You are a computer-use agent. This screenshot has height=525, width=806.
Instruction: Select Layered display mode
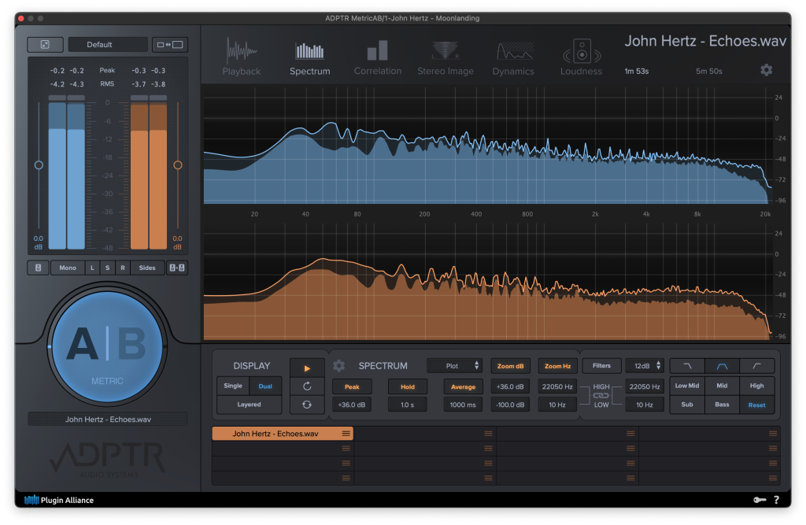pos(250,405)
